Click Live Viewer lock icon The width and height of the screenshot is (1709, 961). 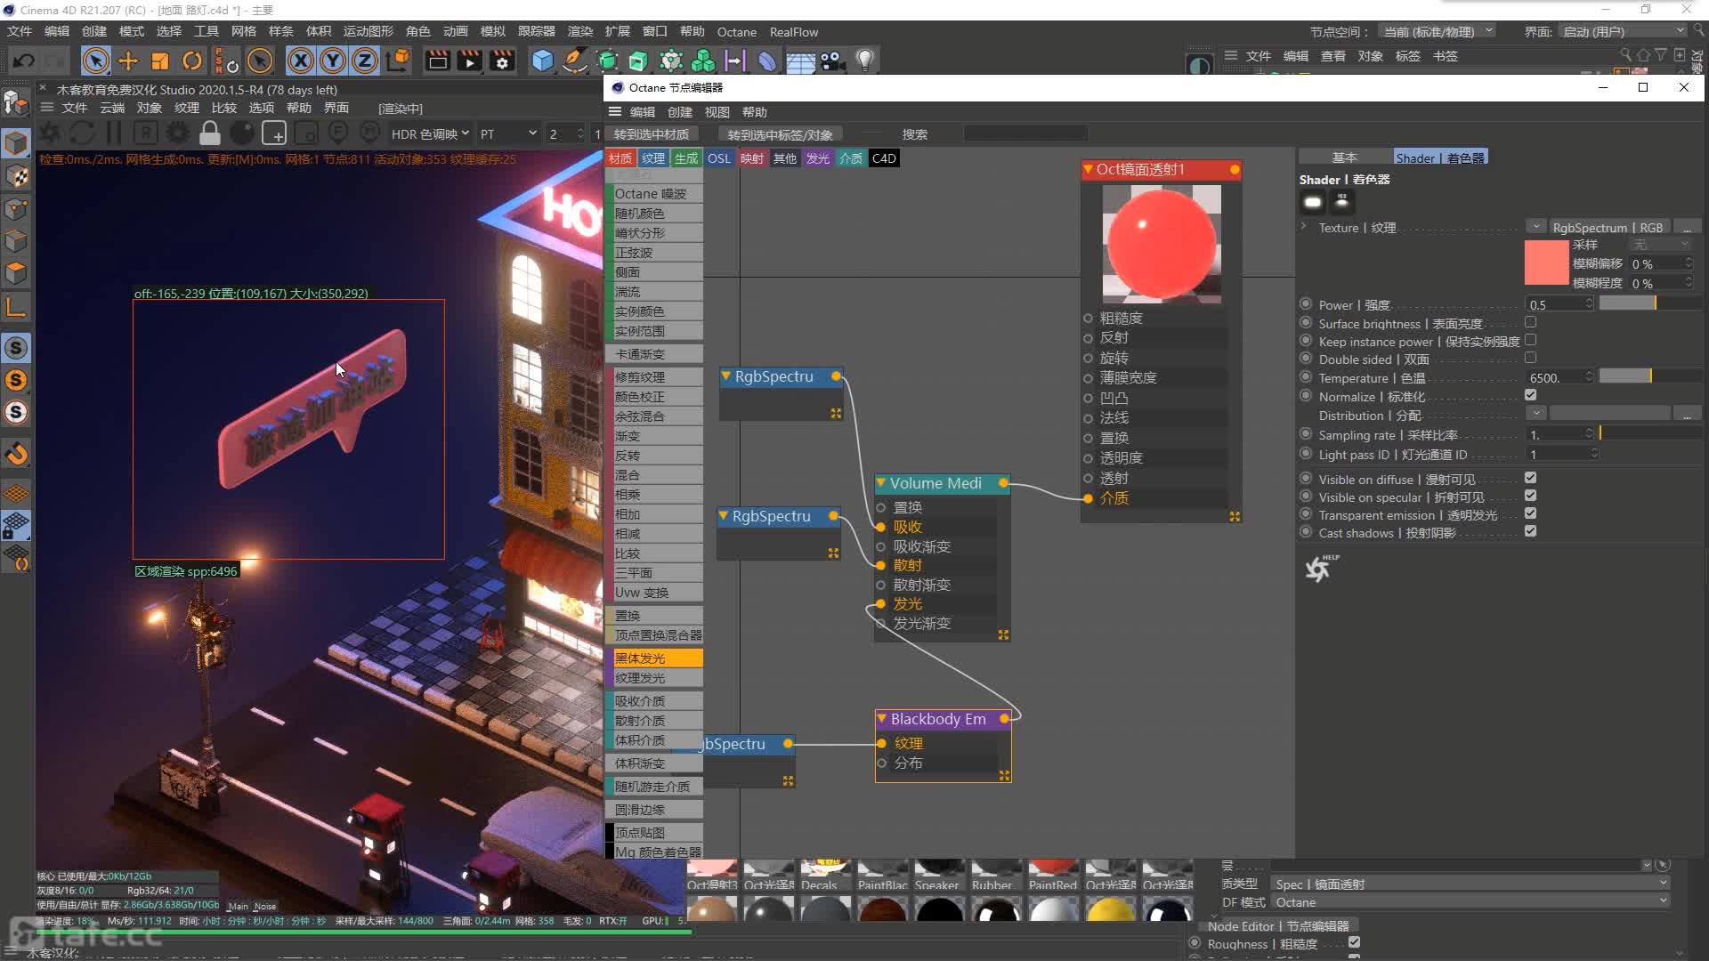tap(210, 133)
